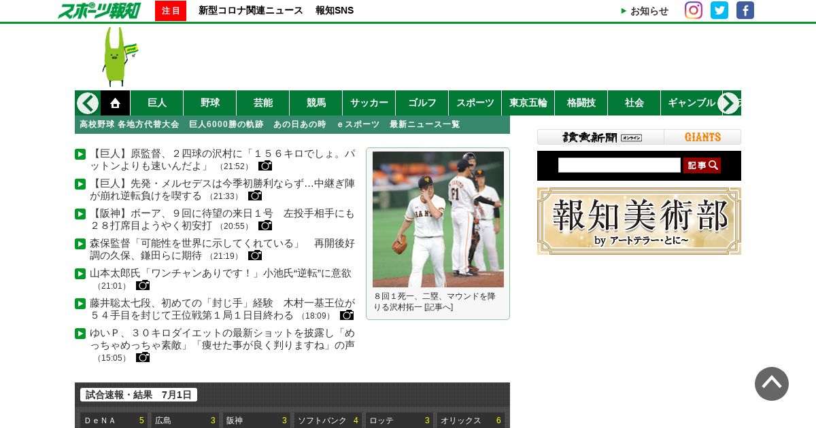Click the Sports Hochi logo
Screen dimensions: 816x428
coord(99,10)
